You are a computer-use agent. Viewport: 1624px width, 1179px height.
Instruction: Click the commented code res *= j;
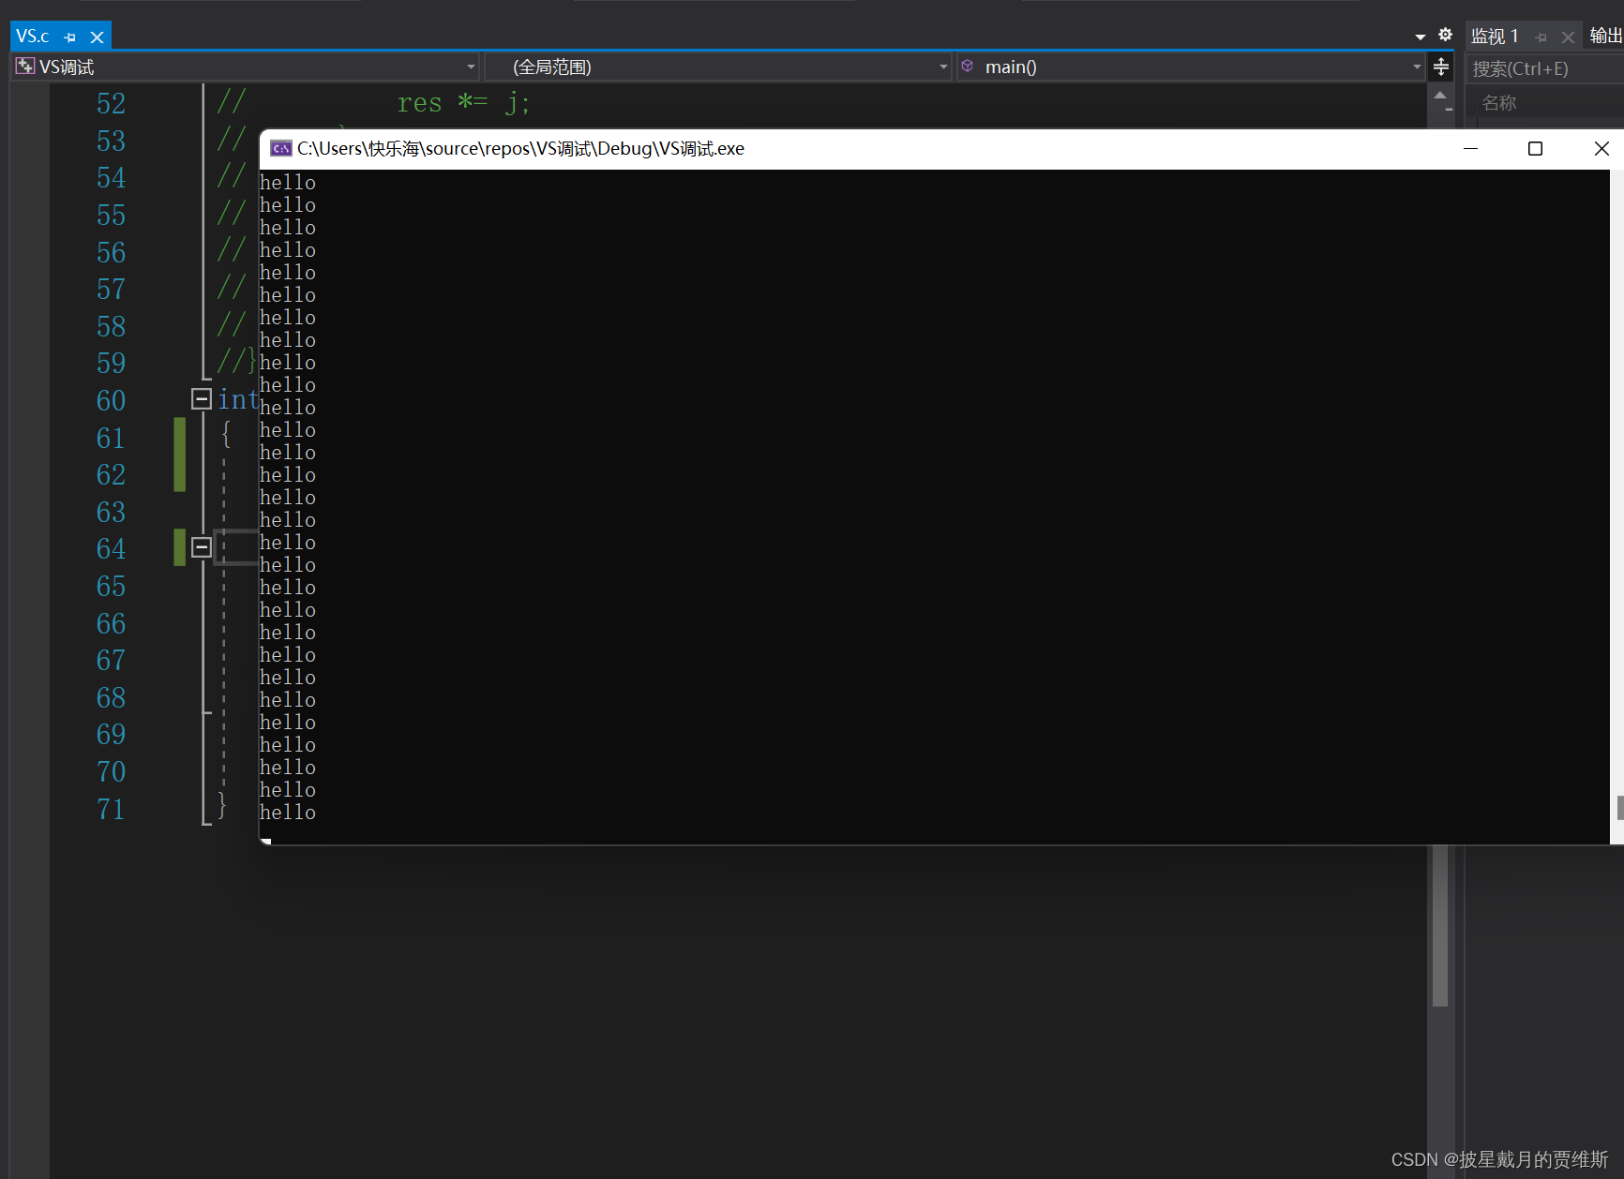[x=463, y=102]
